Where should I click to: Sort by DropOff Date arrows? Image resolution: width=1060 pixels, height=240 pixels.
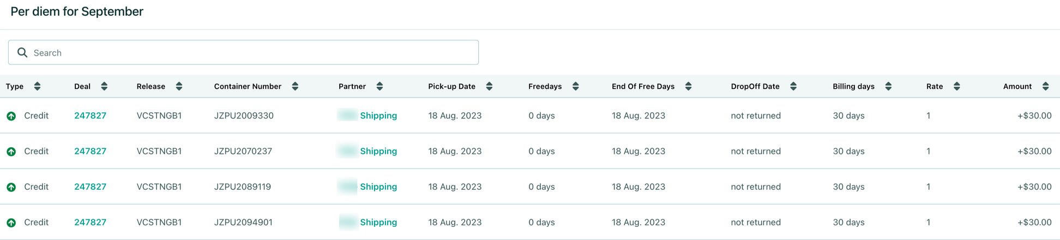[x=793, y=86]
